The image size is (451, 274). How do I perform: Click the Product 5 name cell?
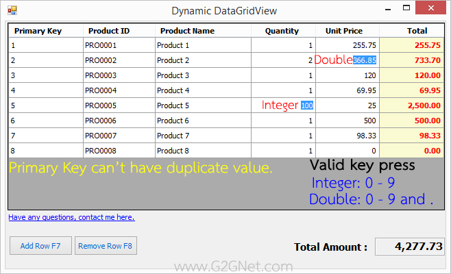[203, 105]
